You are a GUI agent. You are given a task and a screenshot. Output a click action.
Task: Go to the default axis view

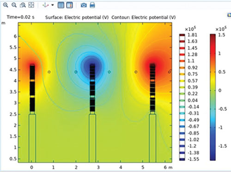(46, 5)
